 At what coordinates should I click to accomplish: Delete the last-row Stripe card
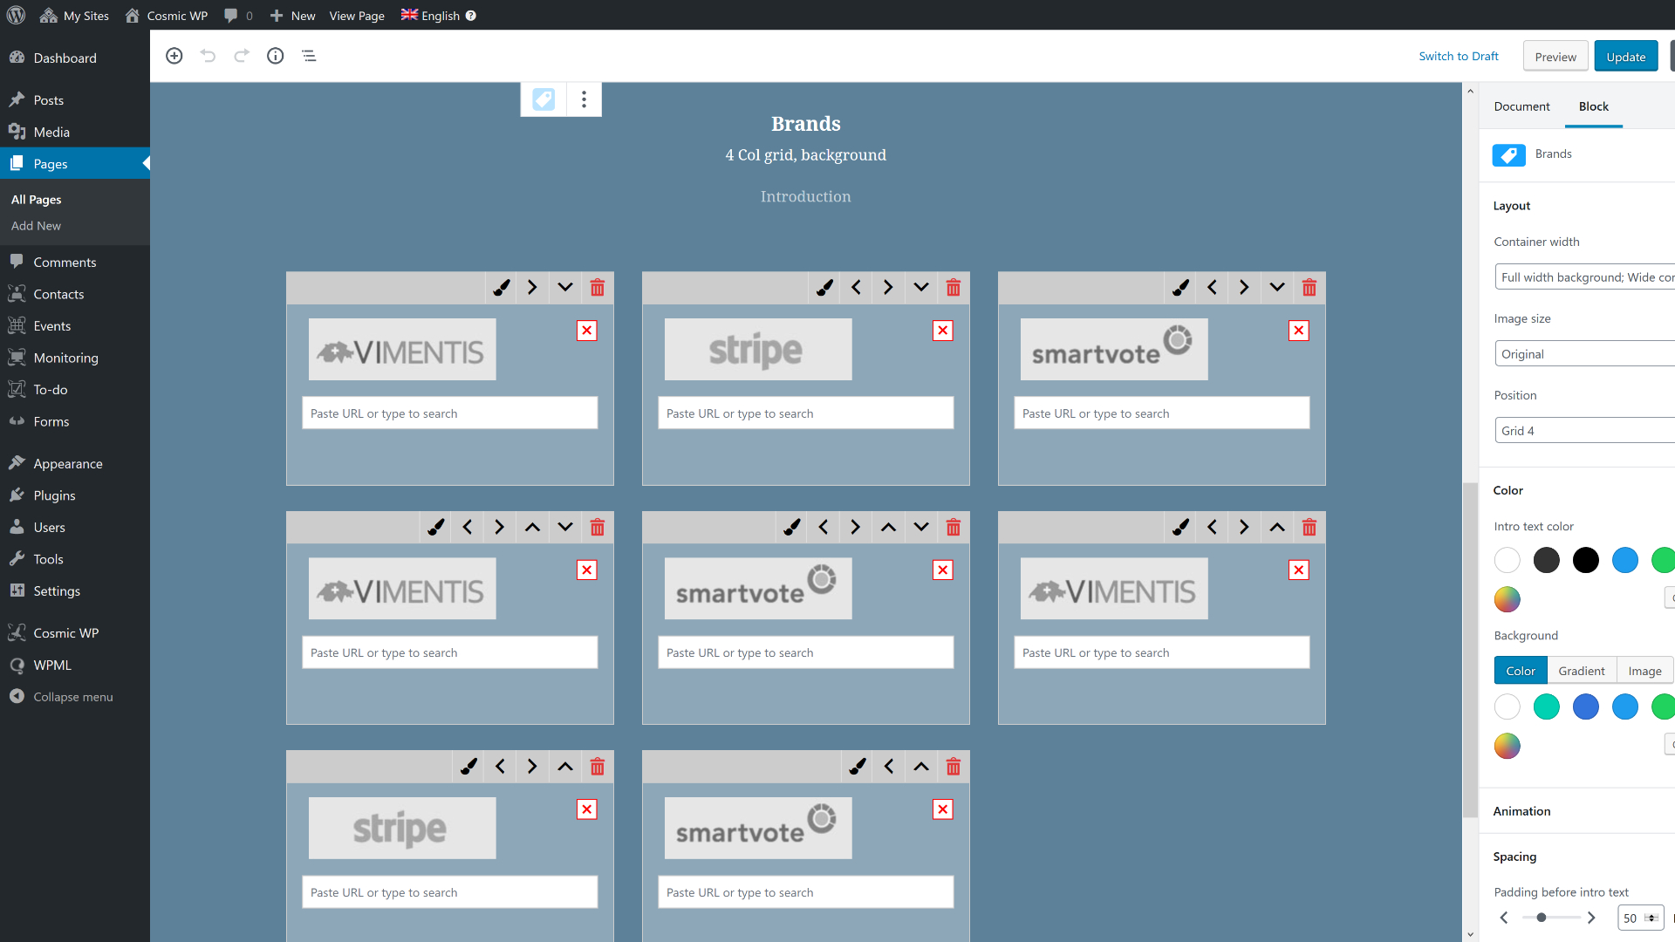pyautogui.click(x=598, y=767)
